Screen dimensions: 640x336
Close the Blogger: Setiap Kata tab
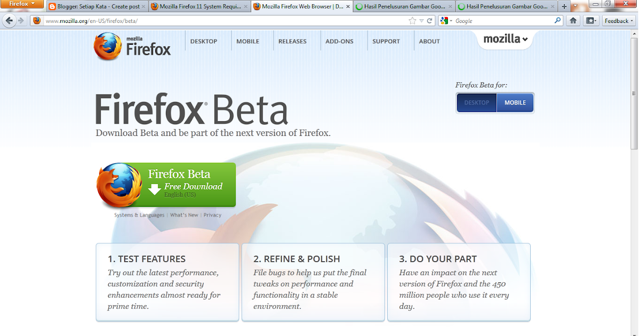pyautogui.click(x=143, y=6)
